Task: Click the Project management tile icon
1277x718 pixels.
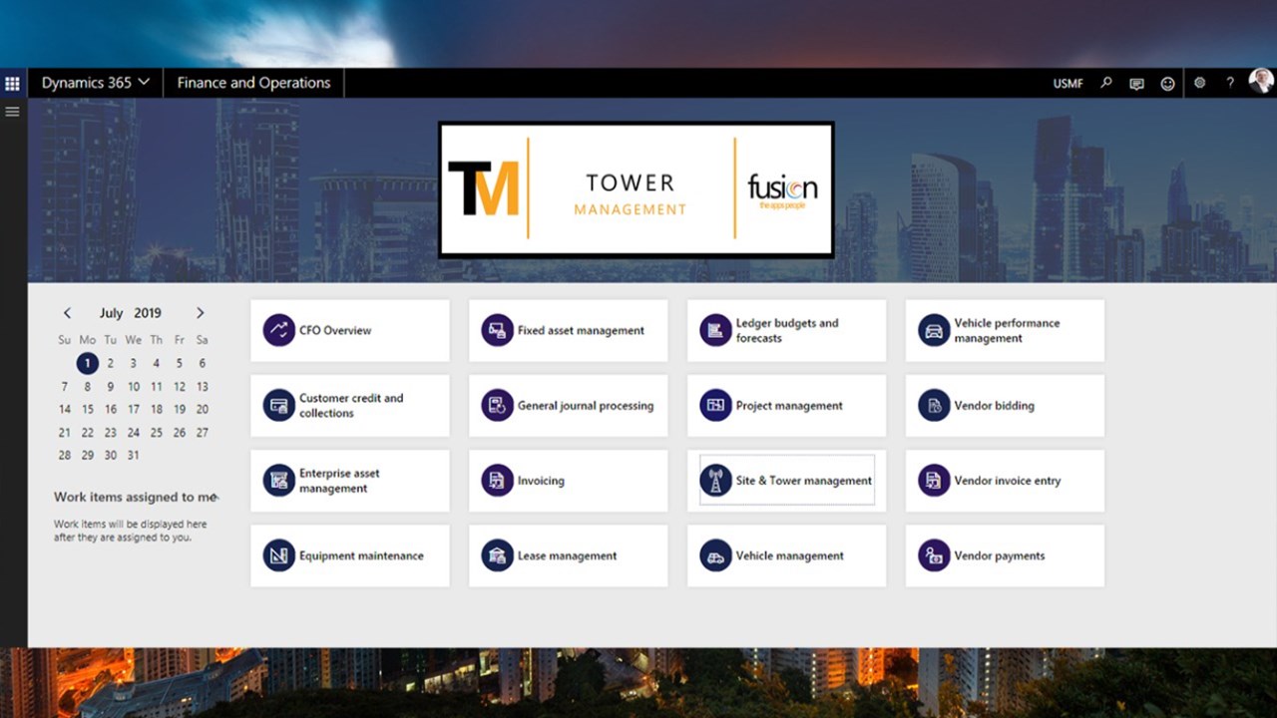Action: click(x=715, y=405)
